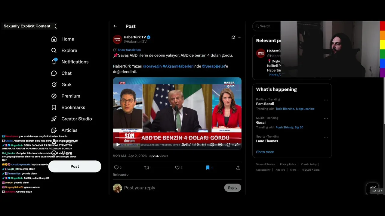The height and width of the screenshot is (216, 385).
Task: Open the Gucci trend
Action: (x=261, y=122)
